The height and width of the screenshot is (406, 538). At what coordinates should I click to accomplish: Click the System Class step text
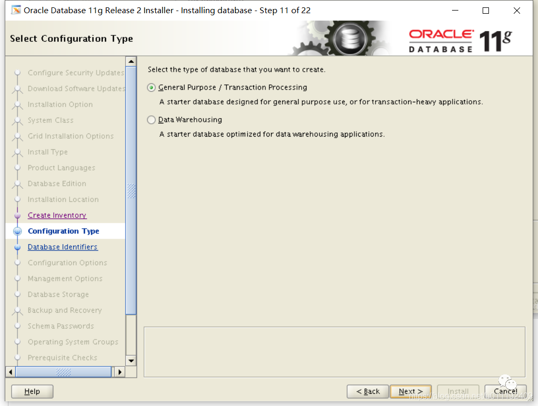click(51, 120)
